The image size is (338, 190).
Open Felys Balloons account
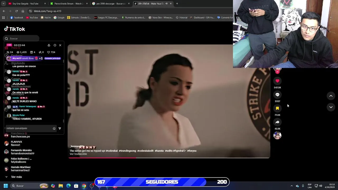pos(18,160)
